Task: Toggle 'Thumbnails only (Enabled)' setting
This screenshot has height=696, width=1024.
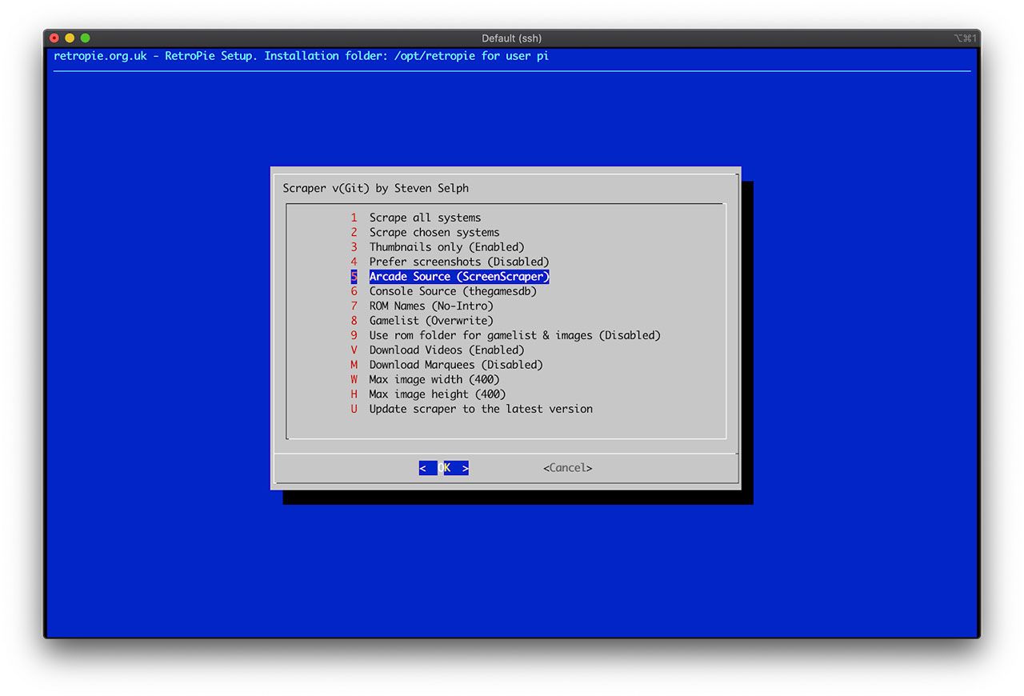Action: [x=446, y=247]
